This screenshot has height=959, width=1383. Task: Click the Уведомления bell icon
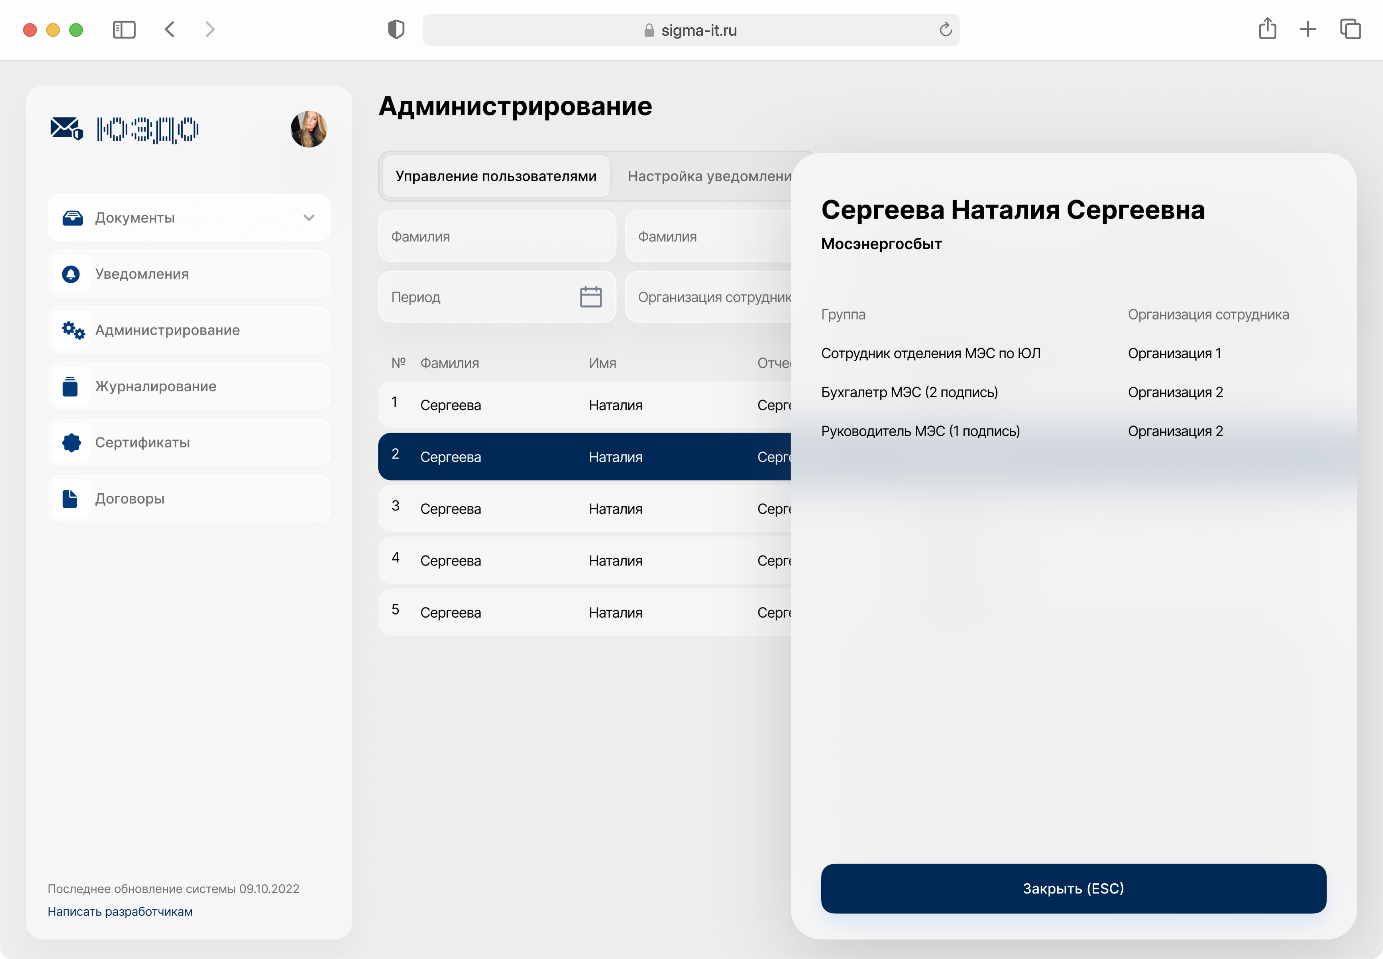pyautogui.click(x=71, y=274)
